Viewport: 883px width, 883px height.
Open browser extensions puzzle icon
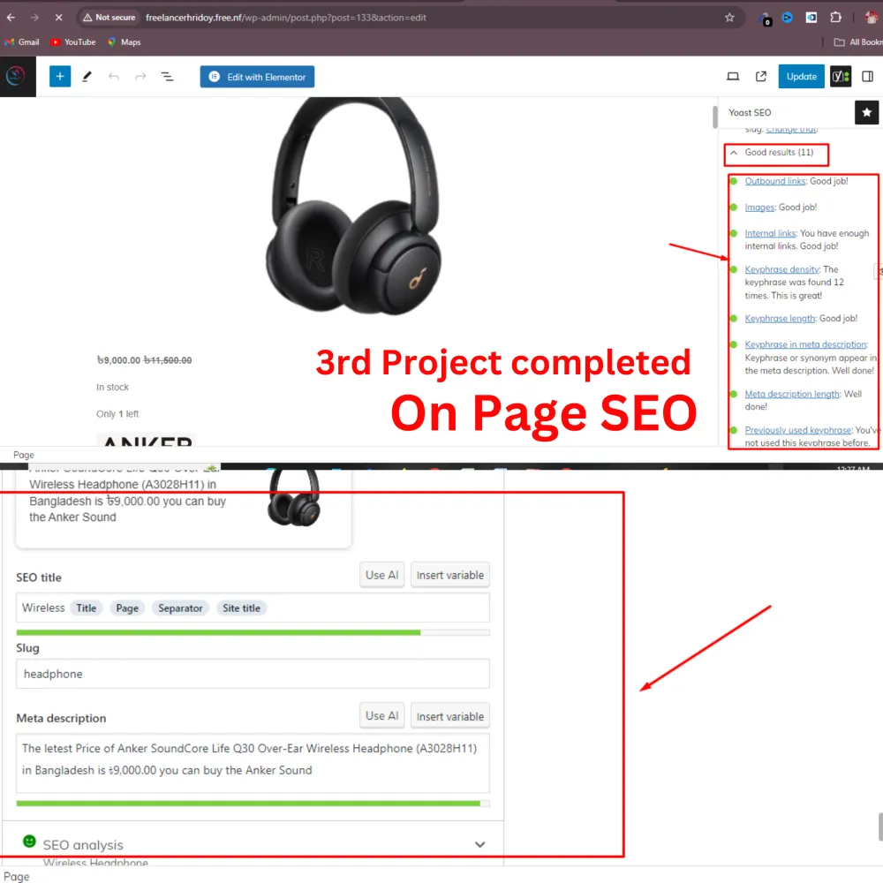tap(835, 18)
